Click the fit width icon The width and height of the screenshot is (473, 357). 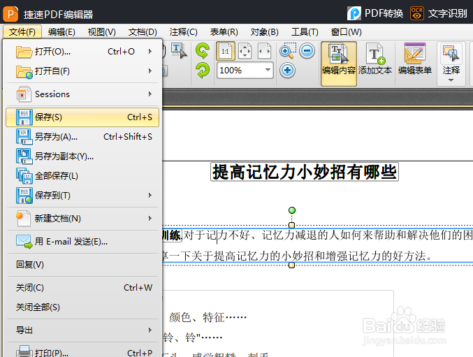[x=264, y=51]
